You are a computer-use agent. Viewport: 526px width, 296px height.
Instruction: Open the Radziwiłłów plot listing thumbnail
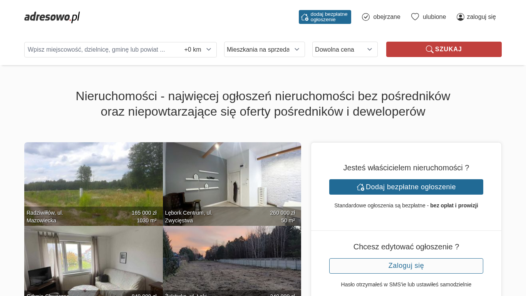(x=93, y=181)
